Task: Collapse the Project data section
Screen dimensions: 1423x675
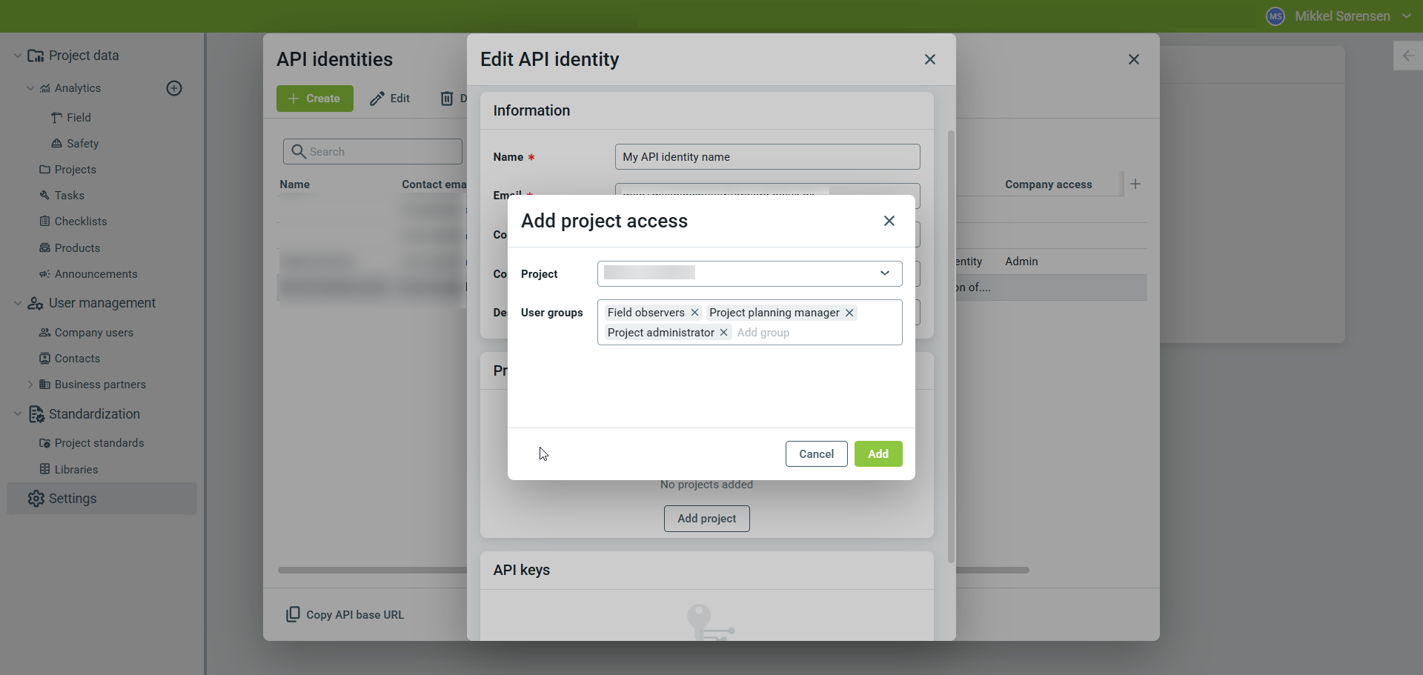Action: (x=18, y=56)
